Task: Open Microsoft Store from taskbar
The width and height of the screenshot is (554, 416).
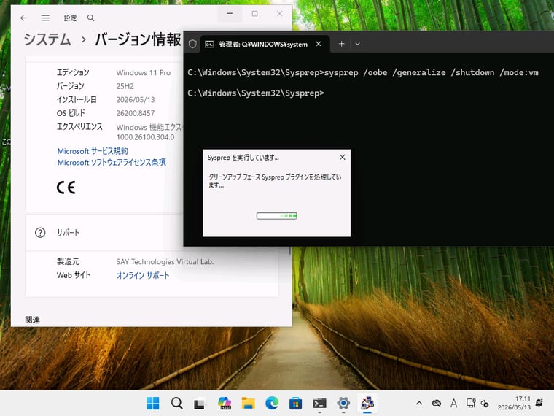Action: [x=295, y=404]
